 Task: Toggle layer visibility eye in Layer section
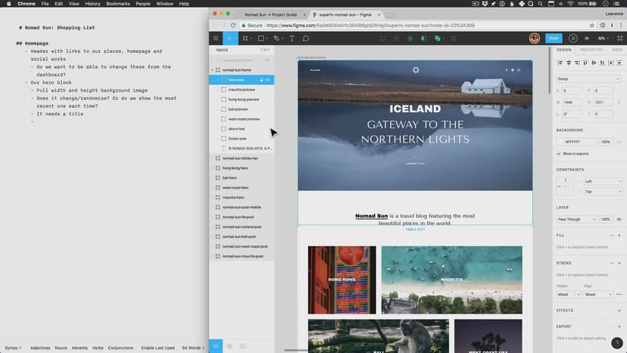click(x=619, y=219)
